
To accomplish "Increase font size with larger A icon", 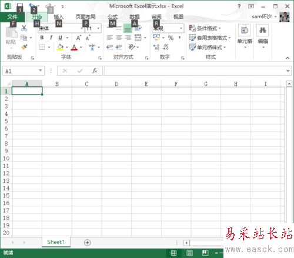I will click(79, 38).
